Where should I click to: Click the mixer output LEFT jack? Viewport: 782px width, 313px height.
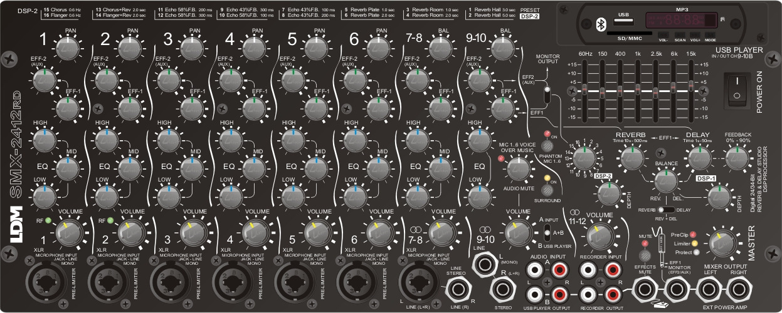click(709, 289)
